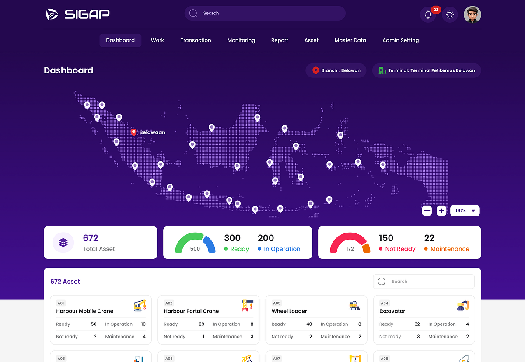This screenshot has height=362, width=525.
Task: Open the Terminal Petikemas Belawan selector
Action: point(427,70)
